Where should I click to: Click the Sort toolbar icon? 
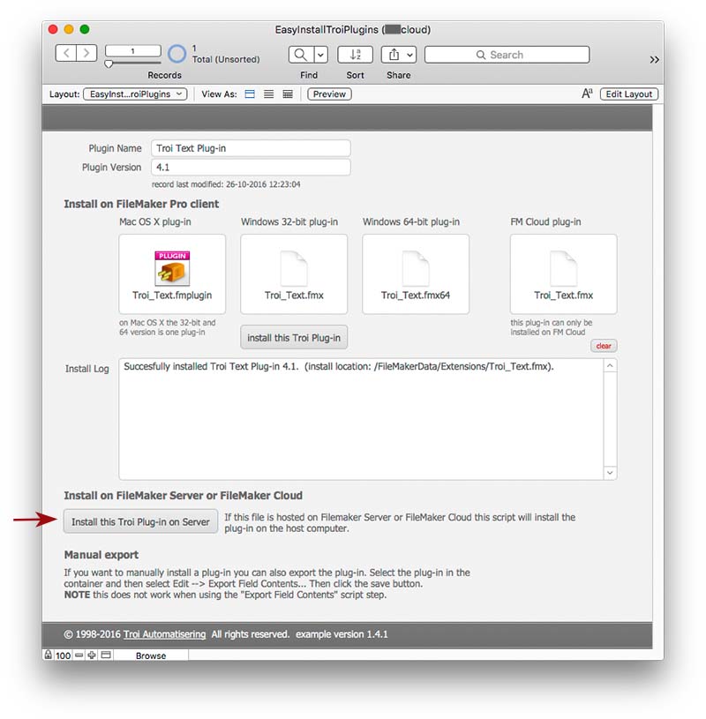point(355,55)
